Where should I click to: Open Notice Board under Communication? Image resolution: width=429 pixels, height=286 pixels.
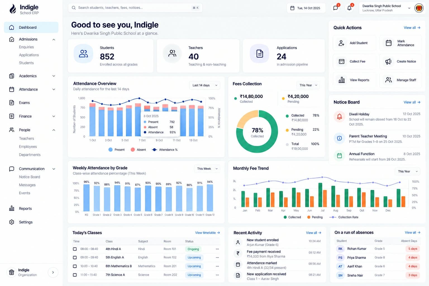click(30, 177)
